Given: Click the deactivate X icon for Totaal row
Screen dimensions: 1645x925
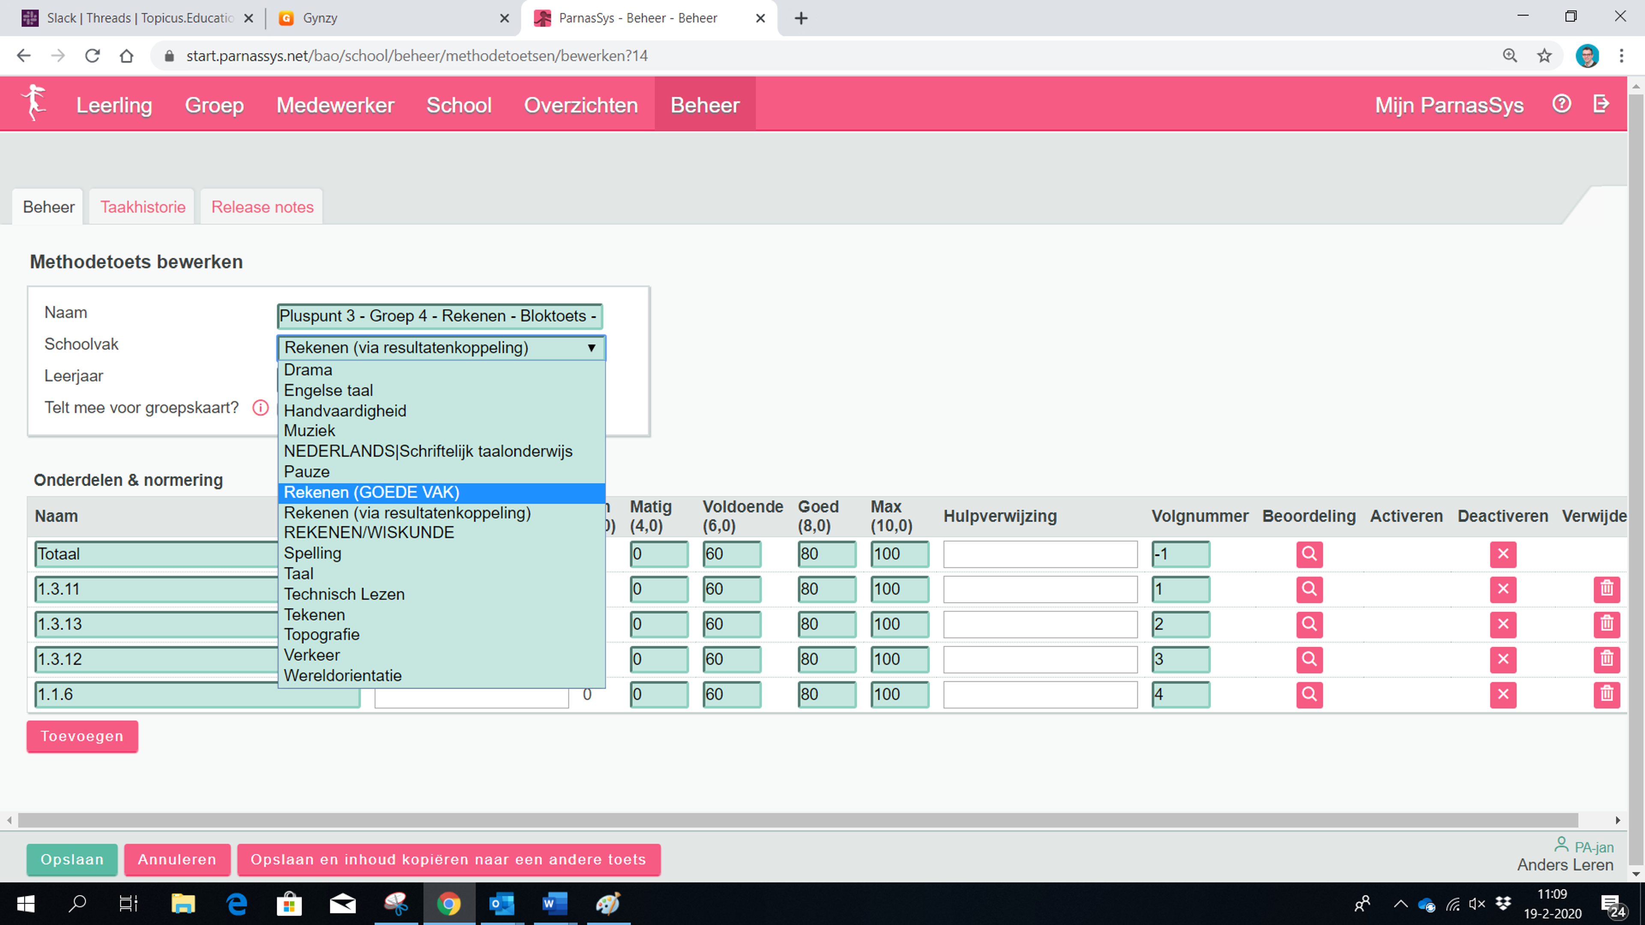Looking at the screenshot, I should point(1503,553).
